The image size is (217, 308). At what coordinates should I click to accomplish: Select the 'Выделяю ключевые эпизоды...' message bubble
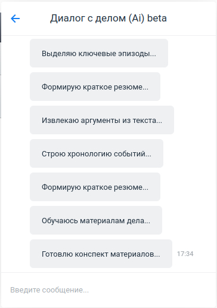(99, 53)
